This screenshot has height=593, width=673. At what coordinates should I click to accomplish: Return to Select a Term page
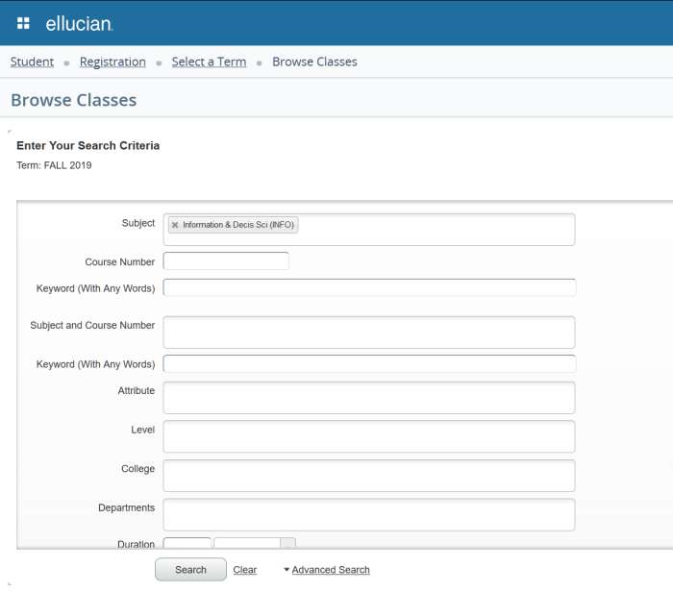click(209, 62)
